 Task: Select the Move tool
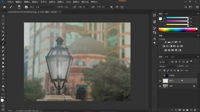(x=3, y=16)
